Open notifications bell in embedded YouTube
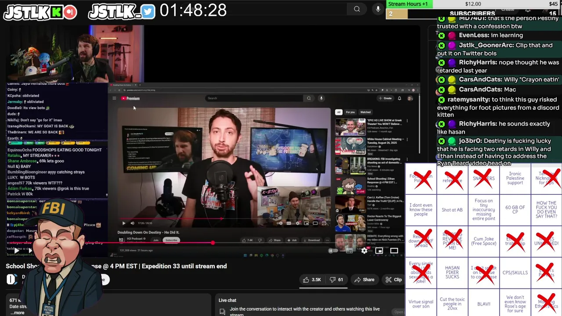This screenshot has height=316, width=562. click(400, 98)
